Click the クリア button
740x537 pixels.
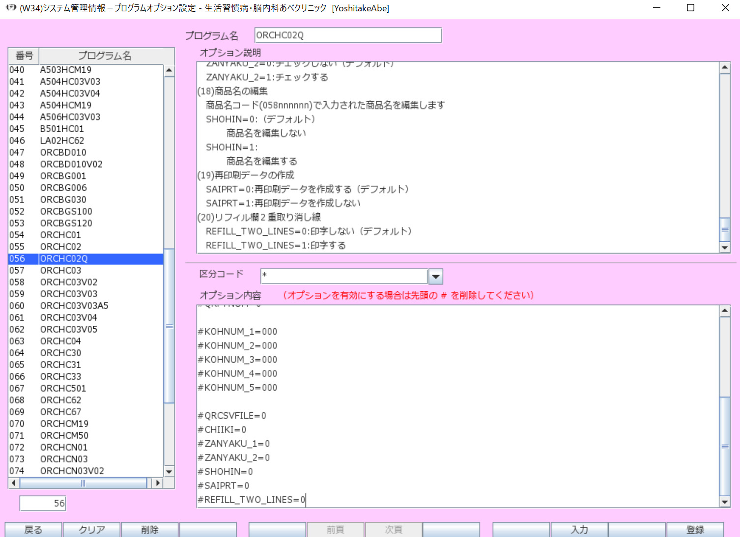pos(92,529)
